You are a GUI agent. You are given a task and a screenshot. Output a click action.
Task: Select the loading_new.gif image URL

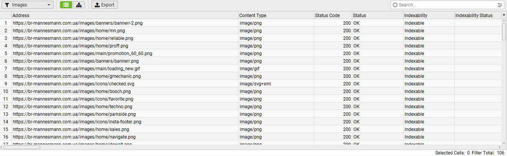71,69
